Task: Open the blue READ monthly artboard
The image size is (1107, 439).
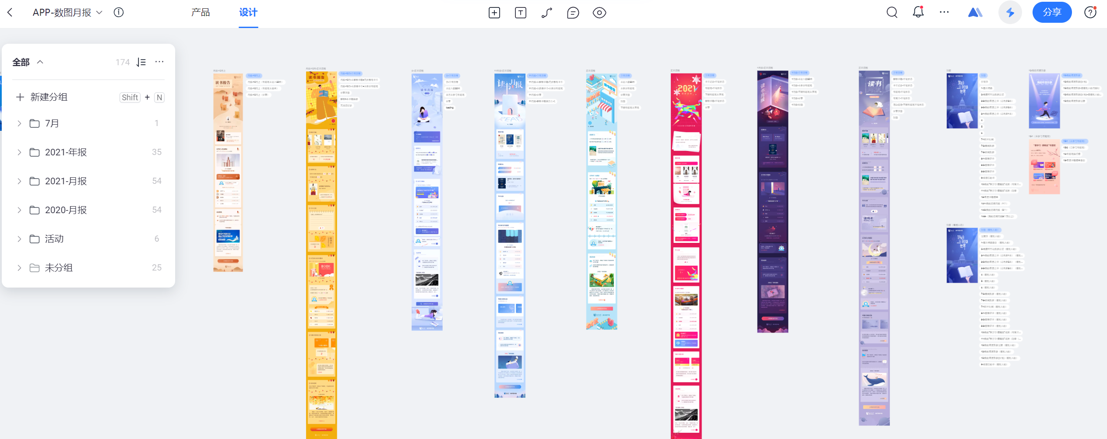Action: point(510,235)
